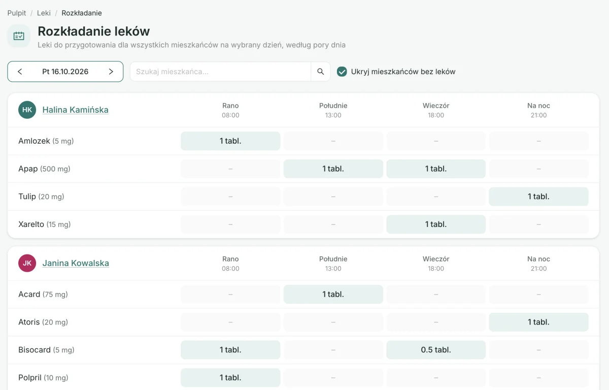Open Halina Kamińska's profile link
Image resolution: width=609 pixels, height=390 pixels.
tap(75, 110)
